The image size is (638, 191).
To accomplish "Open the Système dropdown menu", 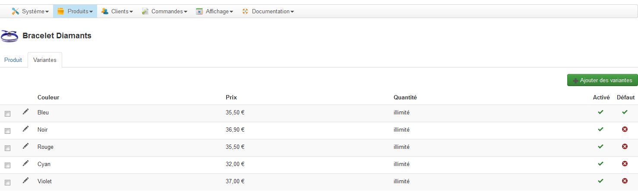I will click(x=30, y=12).
